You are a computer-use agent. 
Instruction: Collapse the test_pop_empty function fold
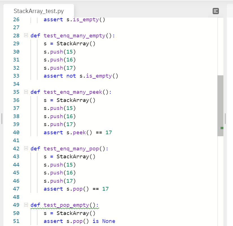point(25,205)
